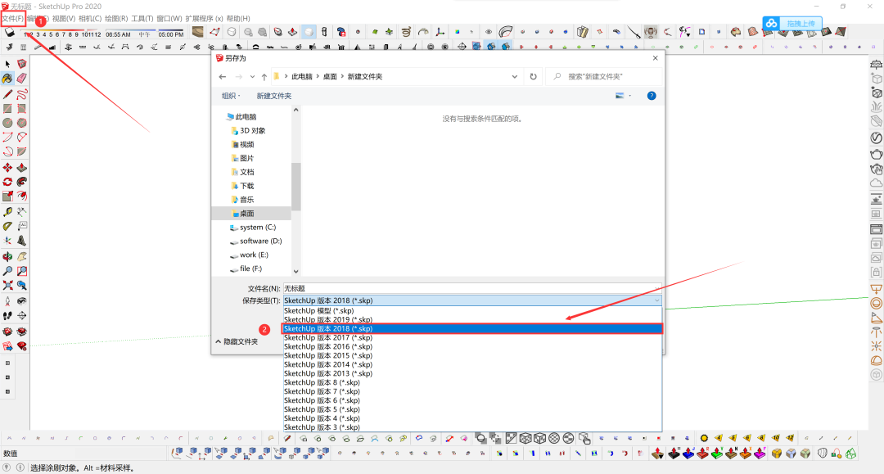Select the Follow Me tool
This screenshot has width=884, height=474.
click(21, 182)
